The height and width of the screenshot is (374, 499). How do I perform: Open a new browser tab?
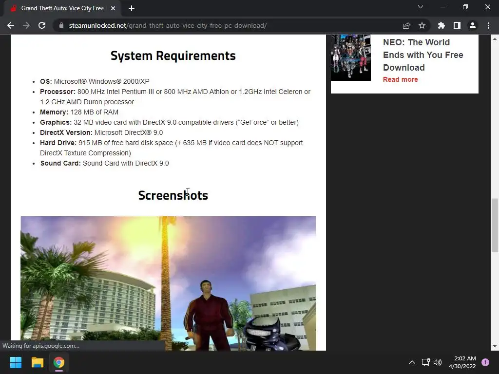pyautogui.click(x=132, y=8)
